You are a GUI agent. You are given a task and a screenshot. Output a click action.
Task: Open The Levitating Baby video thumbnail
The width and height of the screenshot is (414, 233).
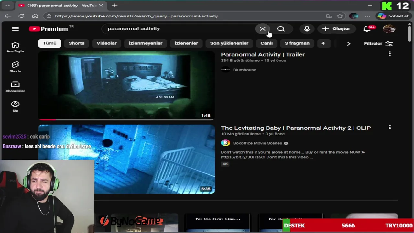(126, 159)
